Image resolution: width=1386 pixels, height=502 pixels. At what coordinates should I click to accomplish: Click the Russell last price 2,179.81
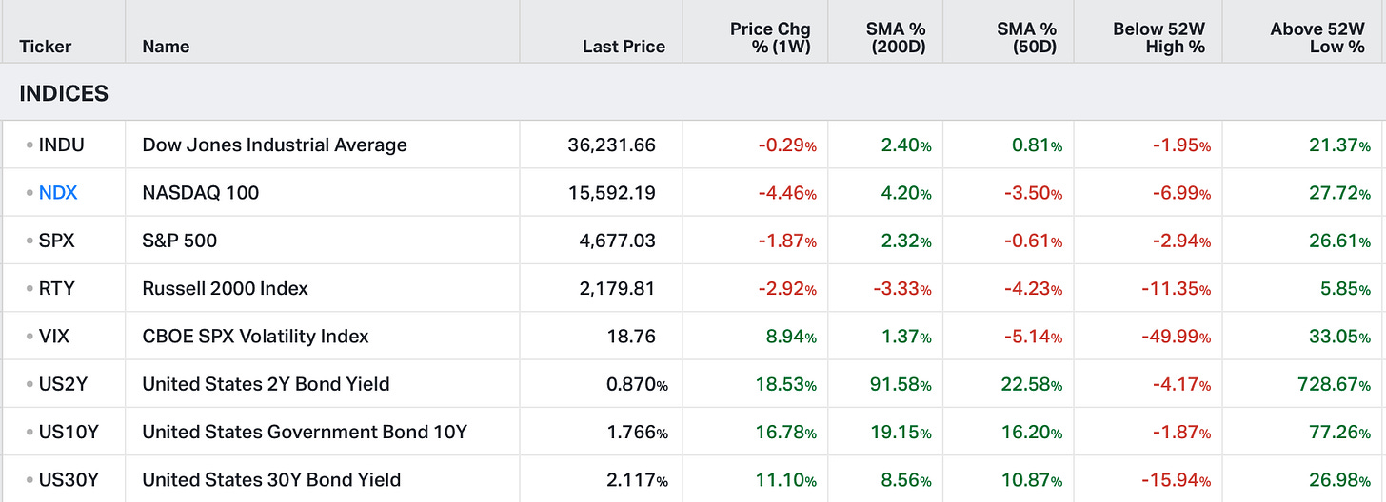617,288
